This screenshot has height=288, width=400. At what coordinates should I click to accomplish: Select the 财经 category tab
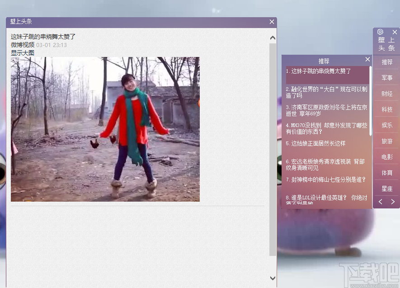(387, 94)
